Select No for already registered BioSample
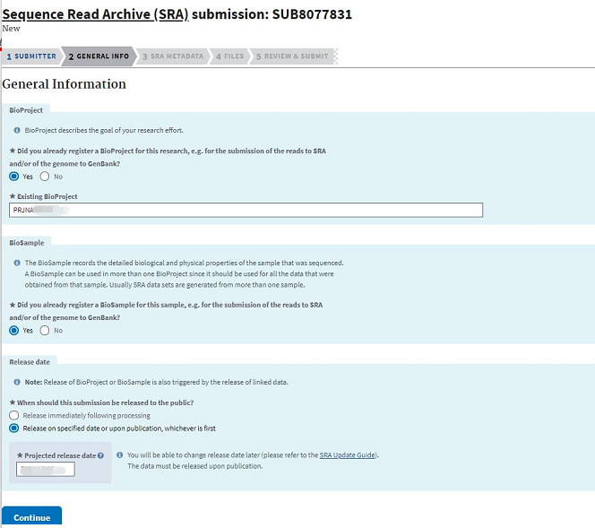The width and height of the screenshot is (595, 528). 45,330
